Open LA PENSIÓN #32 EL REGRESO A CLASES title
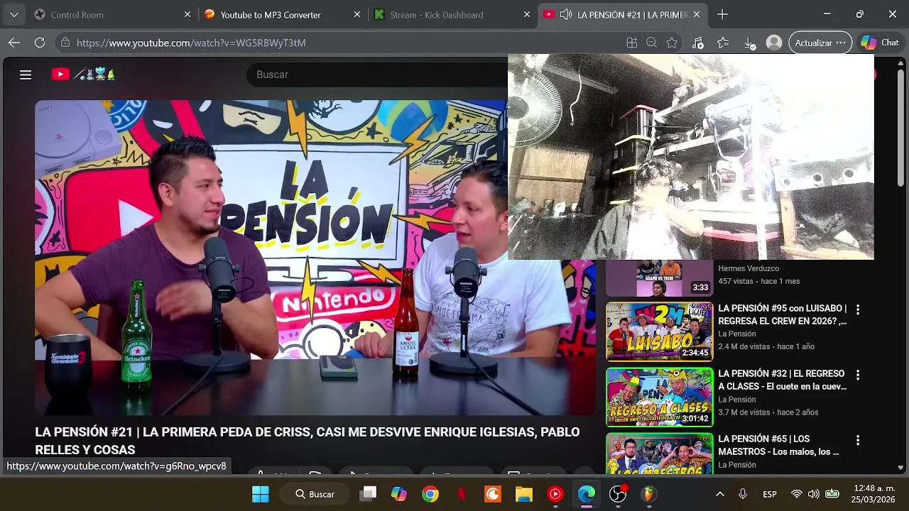Screen dimensions: 909x511 (x=783, y=380)
